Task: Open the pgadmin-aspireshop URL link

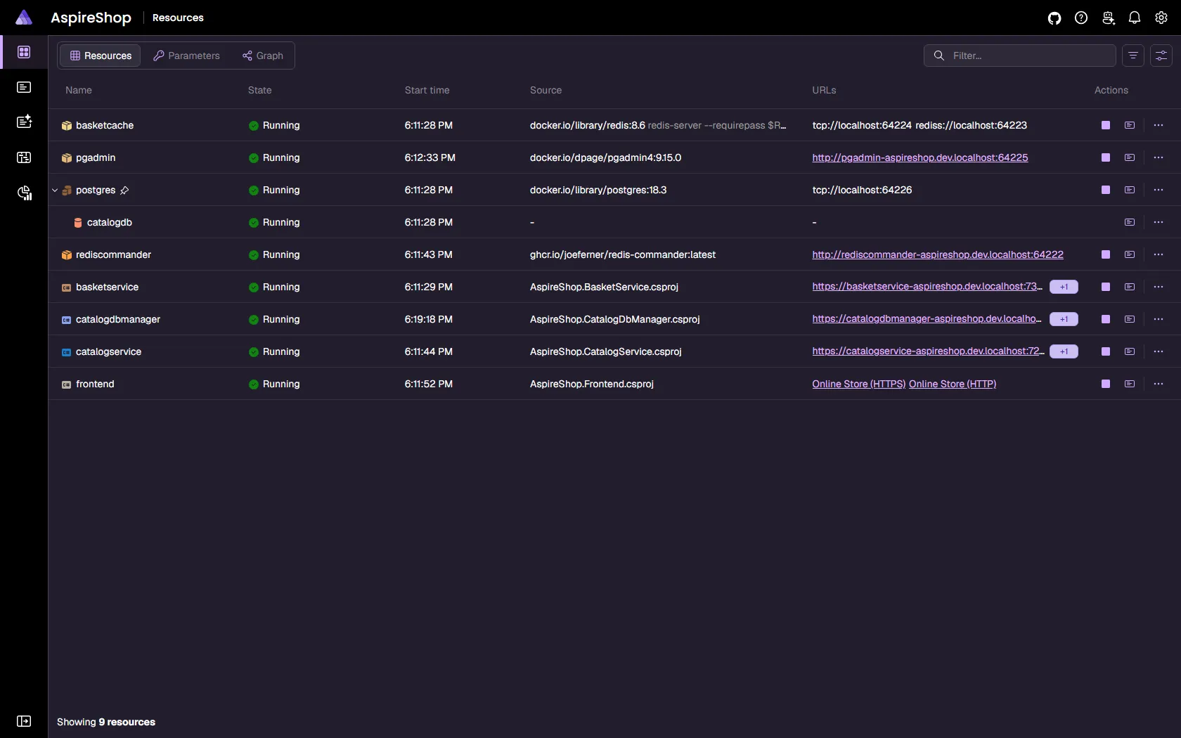Action: (919, 157)
